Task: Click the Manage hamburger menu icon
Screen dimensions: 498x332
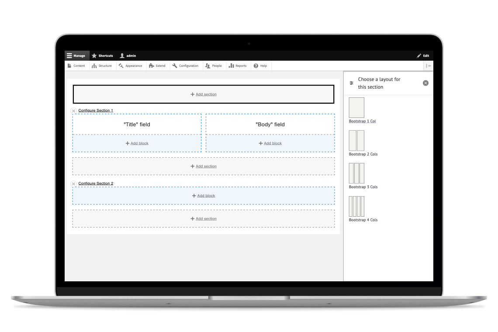Action: (x=69, y=56)
